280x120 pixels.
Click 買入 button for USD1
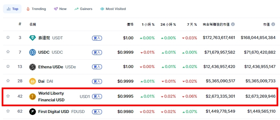pos(97,96)
